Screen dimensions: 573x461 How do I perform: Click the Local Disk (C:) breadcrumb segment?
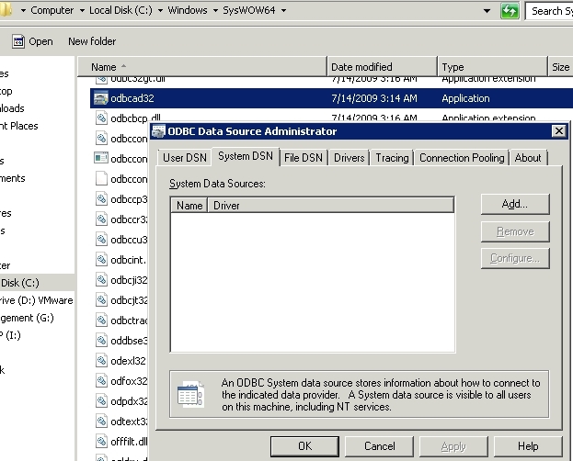(x=120, y=10)
